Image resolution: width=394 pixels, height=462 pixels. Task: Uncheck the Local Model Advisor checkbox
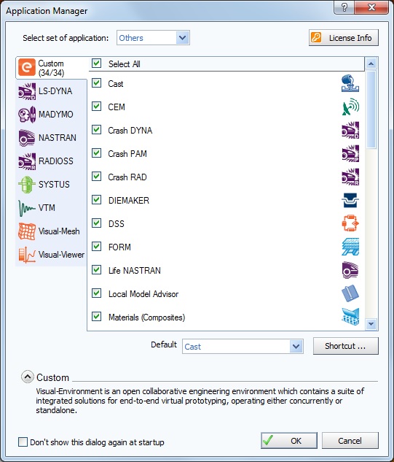[96, 293]
